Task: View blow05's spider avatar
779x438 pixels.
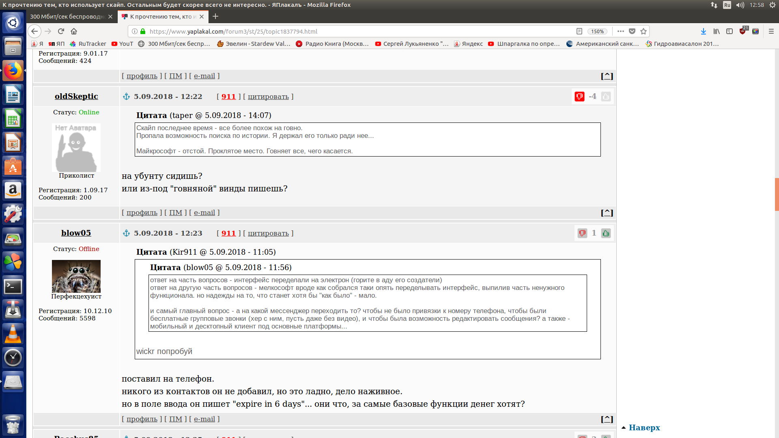Action: tap(76, 276)
